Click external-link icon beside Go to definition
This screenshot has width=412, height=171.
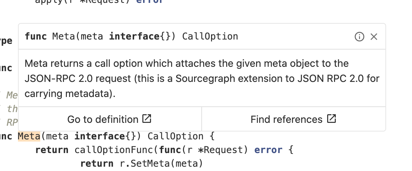[x=147, y=119]
